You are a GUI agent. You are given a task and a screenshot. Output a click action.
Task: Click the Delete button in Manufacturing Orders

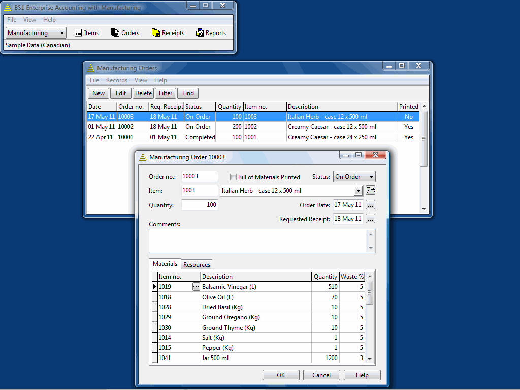pyautogui.click(x=143, y=93)
